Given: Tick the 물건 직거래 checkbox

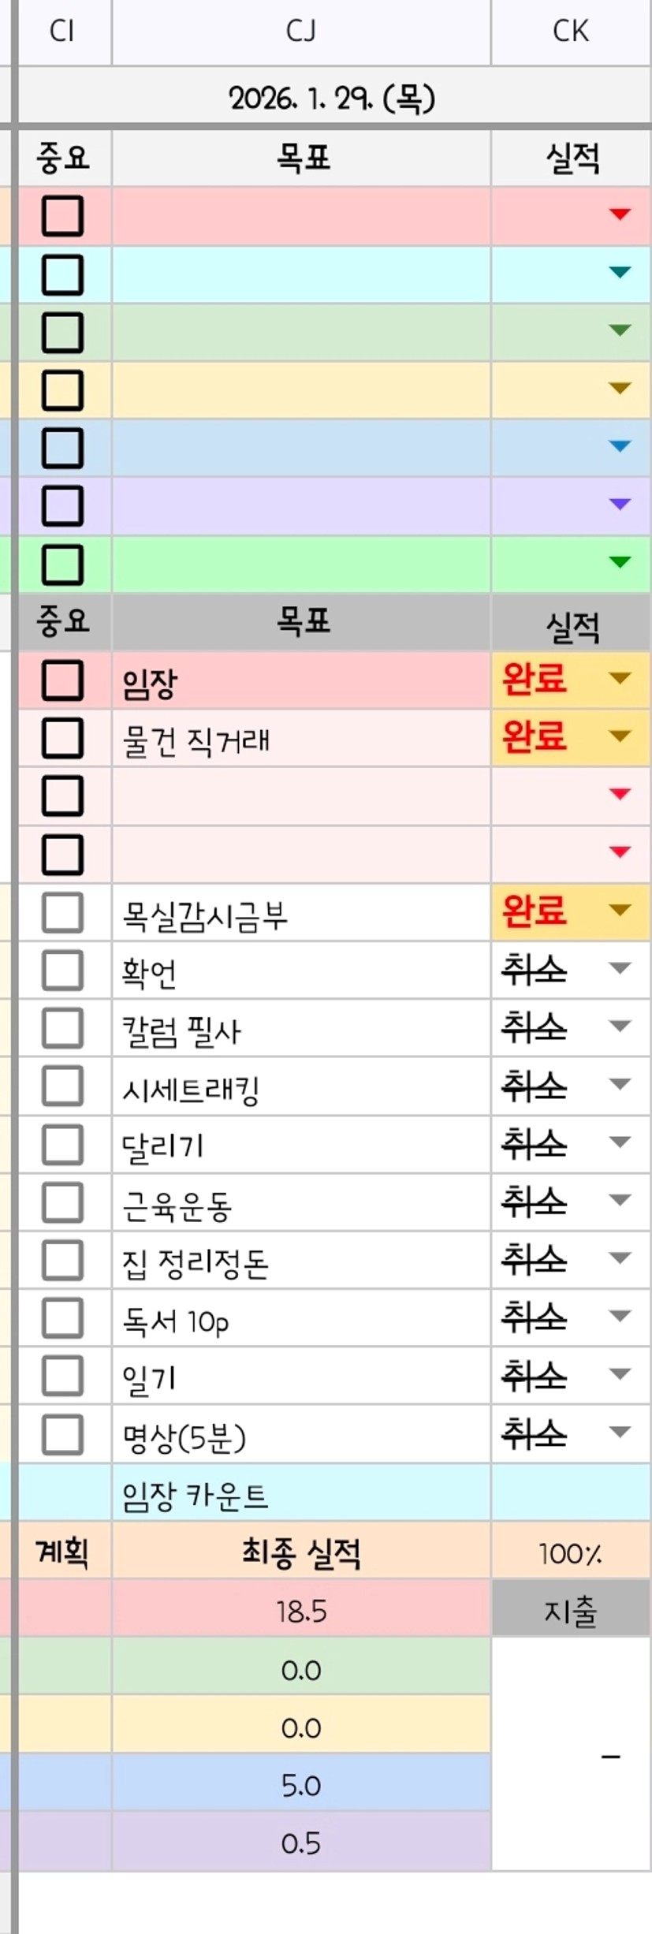Looking at the screenshot, I should [x=62, y=738].
